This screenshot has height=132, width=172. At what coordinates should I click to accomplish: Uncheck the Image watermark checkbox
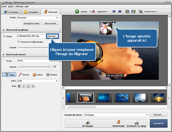[4, 36]
